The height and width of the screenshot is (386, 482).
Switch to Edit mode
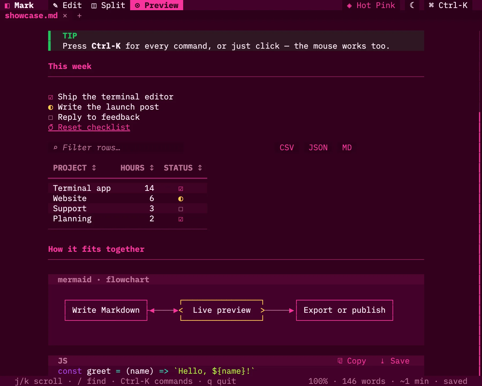click(67, 5)
